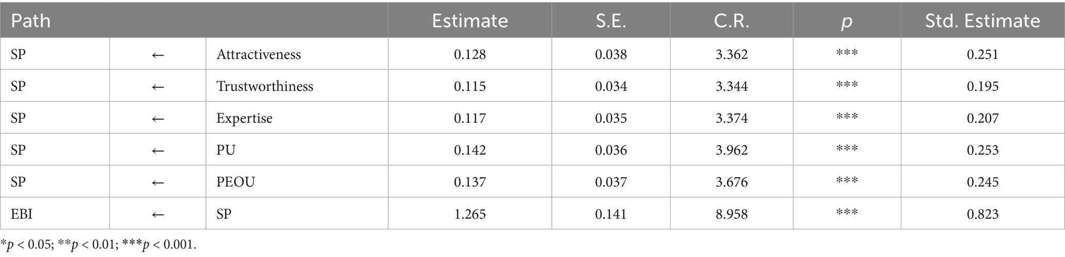This screenshot has width=1065, height=257.
Task: Click the italic p column header
Action: click(847, 22)
